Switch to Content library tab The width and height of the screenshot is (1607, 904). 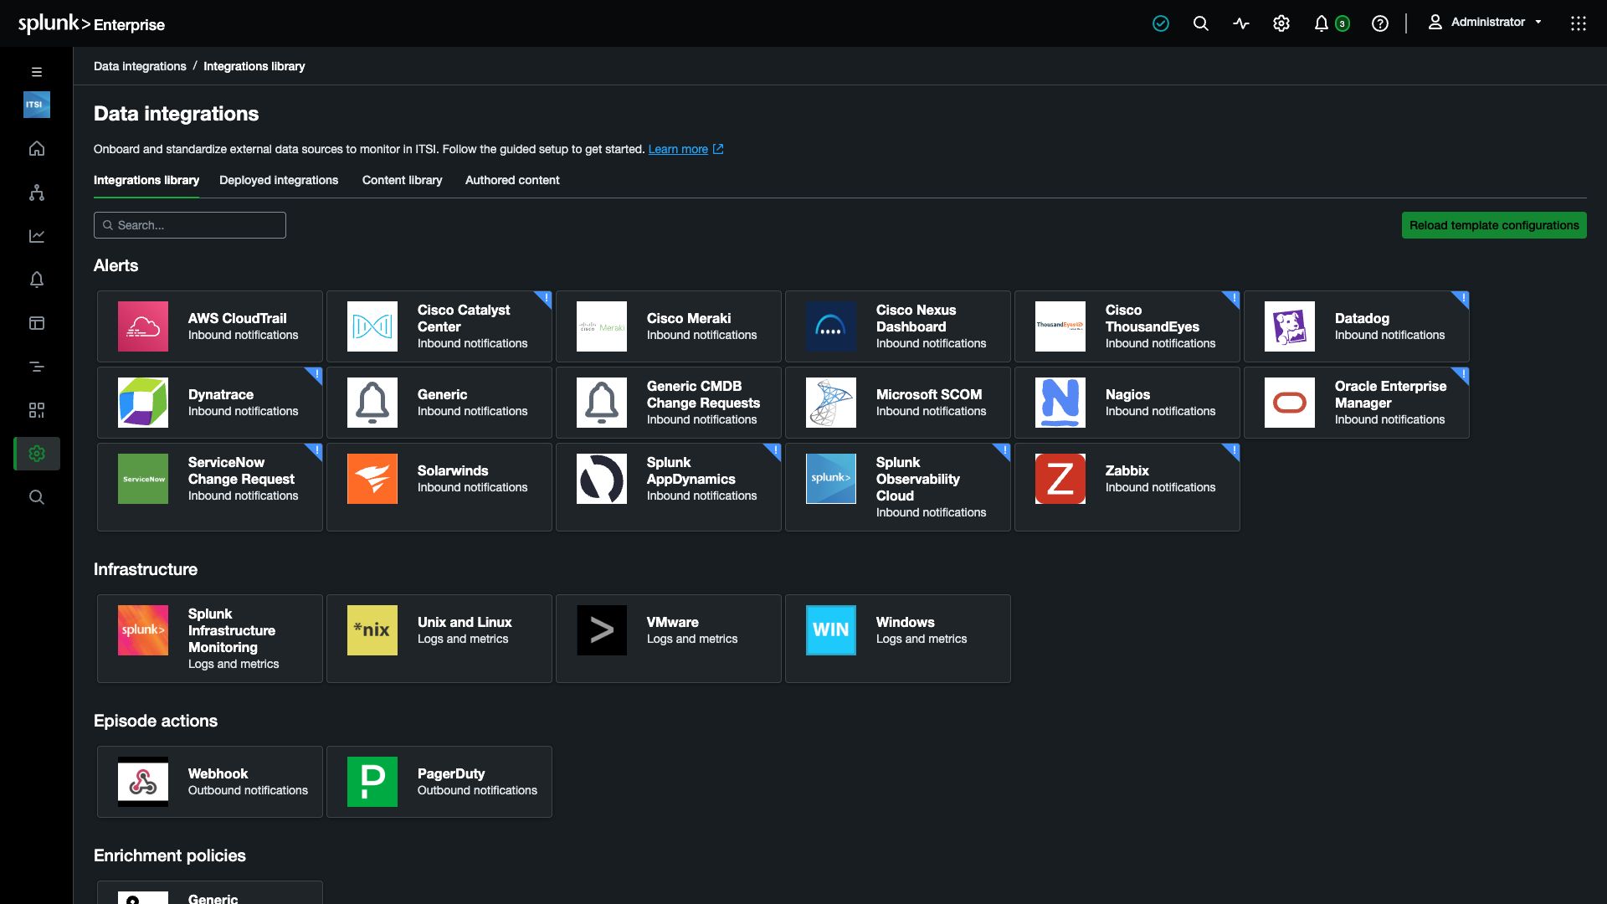(x=402, y=180)
